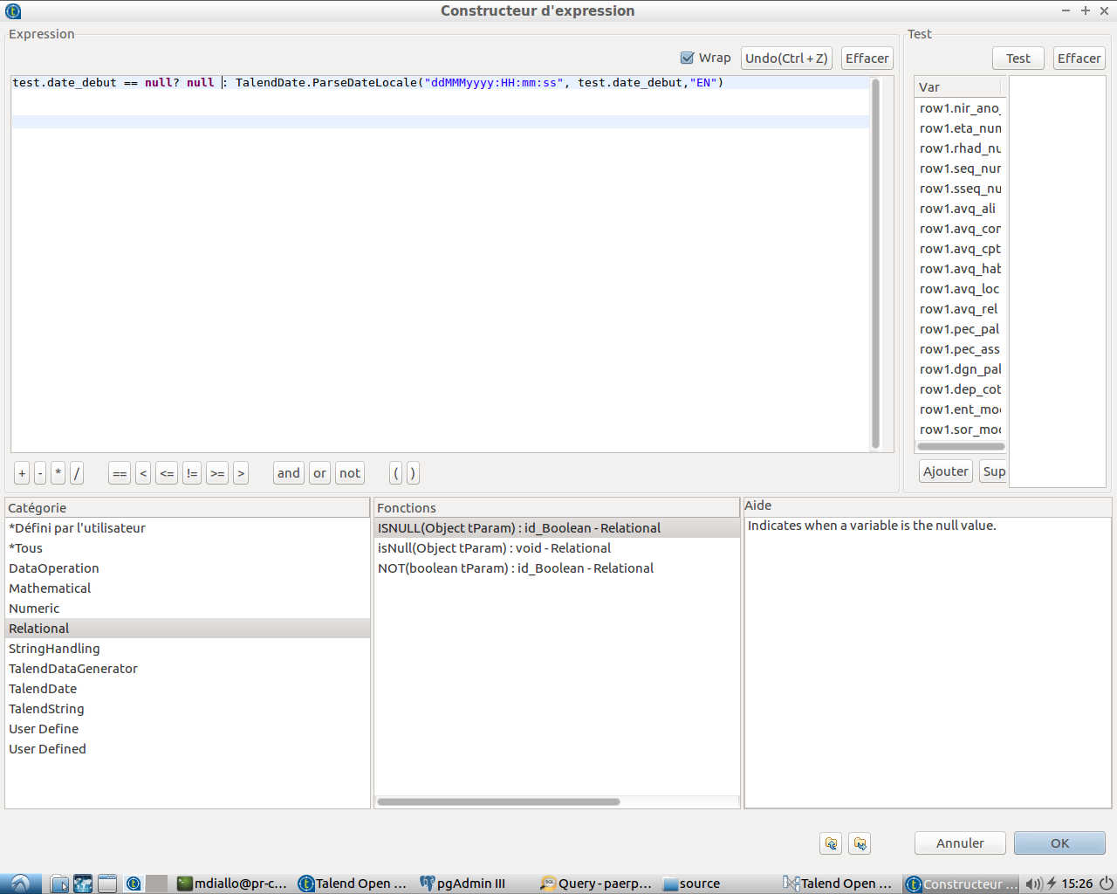Select the DataOperation category
1117x894 pixels.
click(188, 568)
